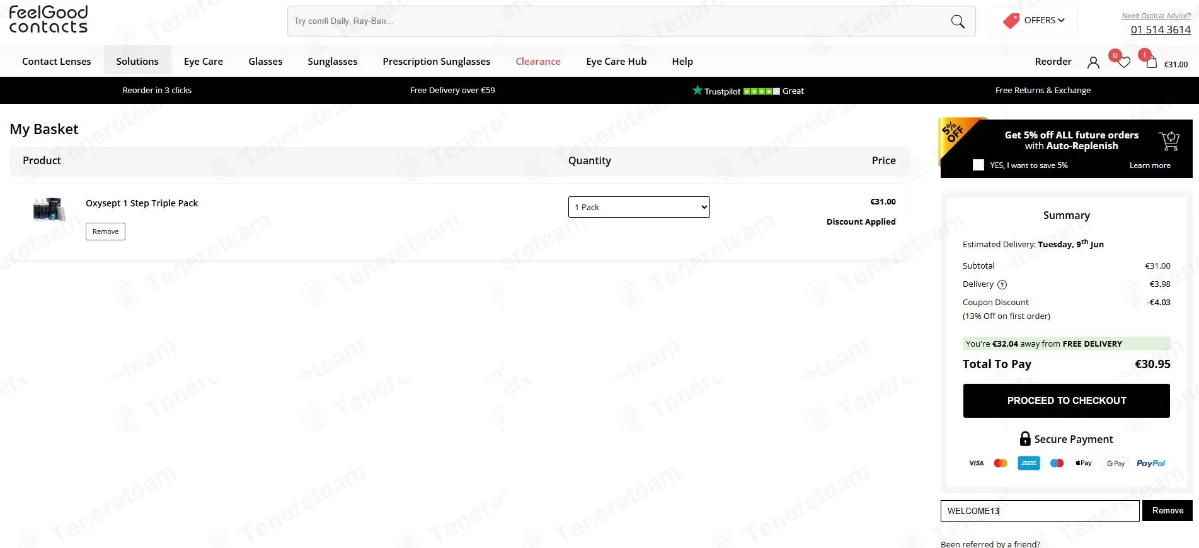Go to the Clearance section

click(x=538, y=61)
